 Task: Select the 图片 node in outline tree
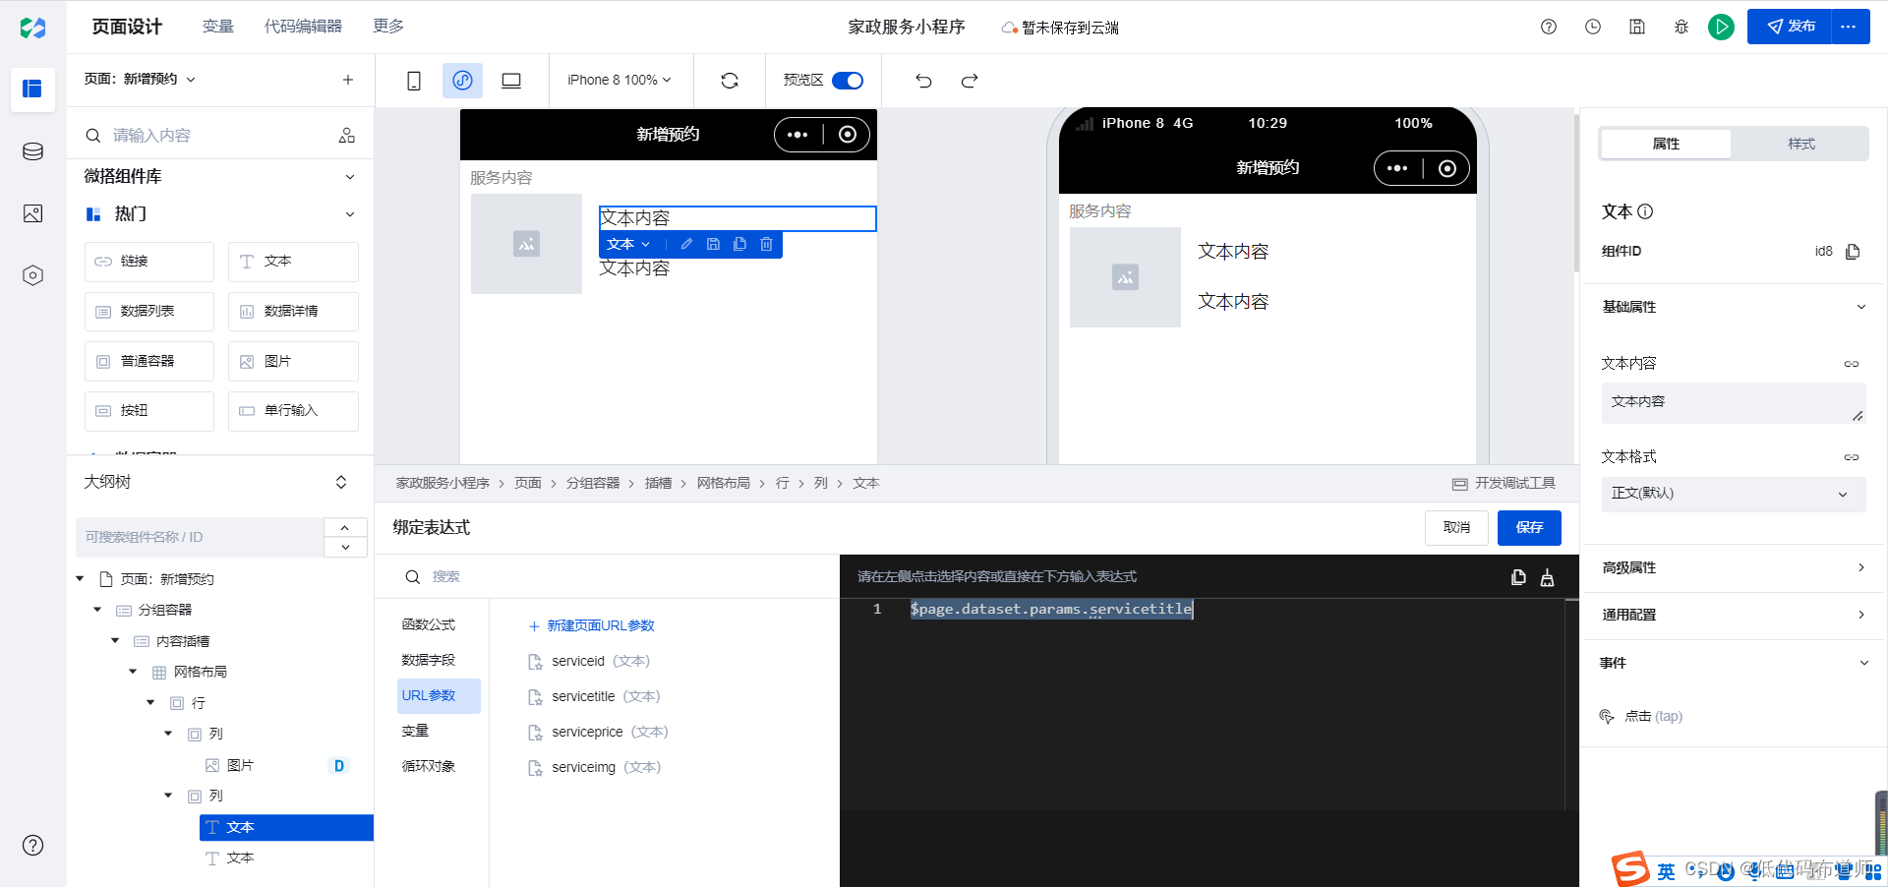click(241, 766)
